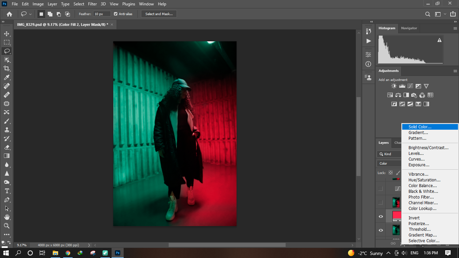Open the Search icon at top right

point(428,14)
